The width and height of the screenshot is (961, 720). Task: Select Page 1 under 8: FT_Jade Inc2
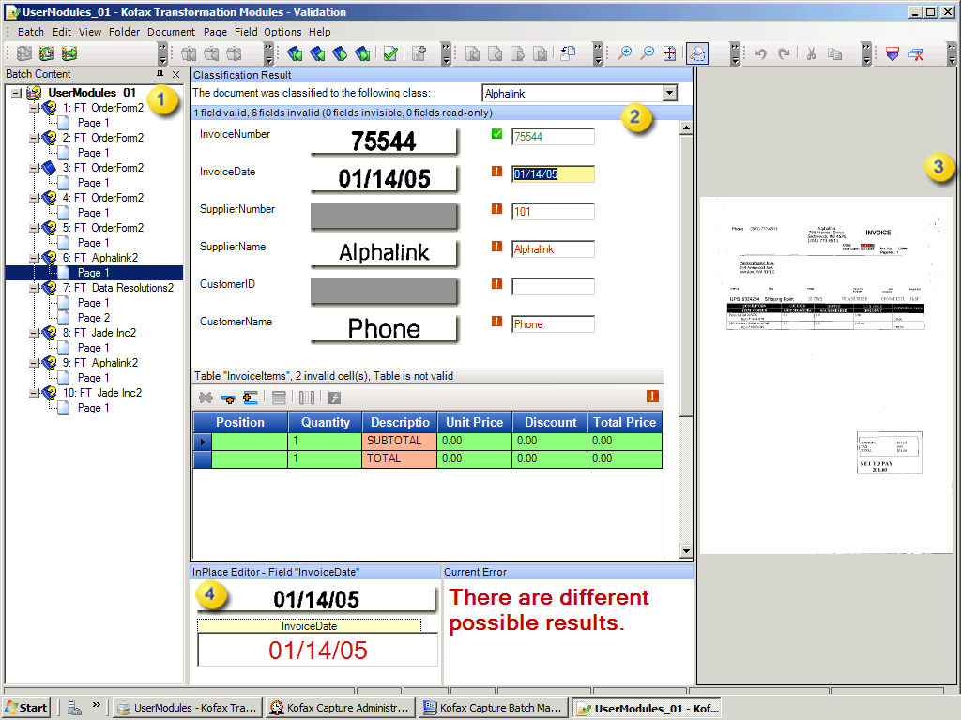pos(94,348)
